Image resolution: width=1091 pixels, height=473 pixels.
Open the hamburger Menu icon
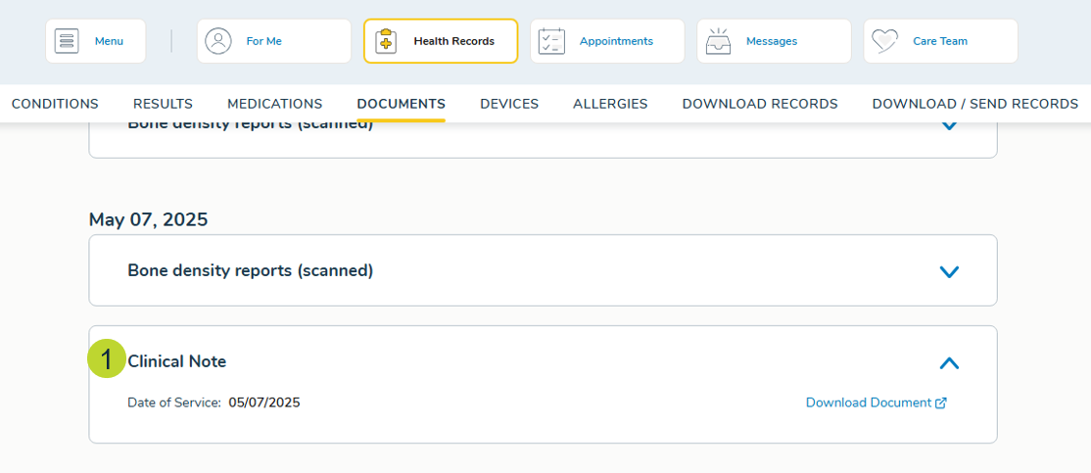tap(67, 41)
